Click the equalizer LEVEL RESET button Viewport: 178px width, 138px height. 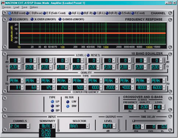click(88, 55)
